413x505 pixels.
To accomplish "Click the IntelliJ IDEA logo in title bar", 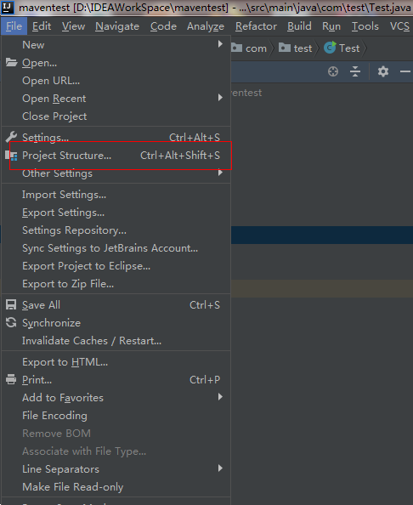I will (x=8, y=7).
